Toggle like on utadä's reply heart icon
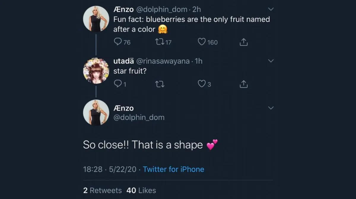Viewport: 356px width, 199px height. coord(201,84)
